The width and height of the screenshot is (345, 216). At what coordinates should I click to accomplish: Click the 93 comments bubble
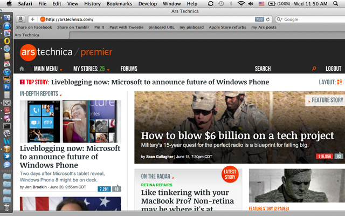pyautogui.click(x=339, y=156)
